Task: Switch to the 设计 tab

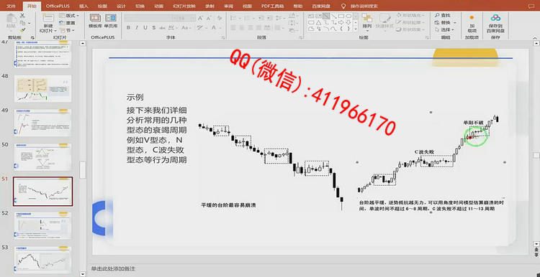Action: coord(121,6)
